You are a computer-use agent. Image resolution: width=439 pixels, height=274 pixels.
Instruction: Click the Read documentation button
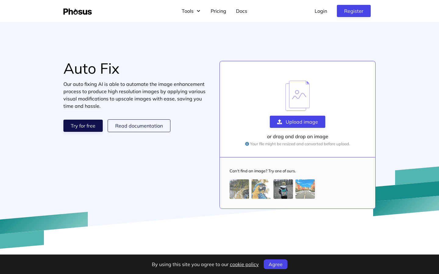[139, 126]
